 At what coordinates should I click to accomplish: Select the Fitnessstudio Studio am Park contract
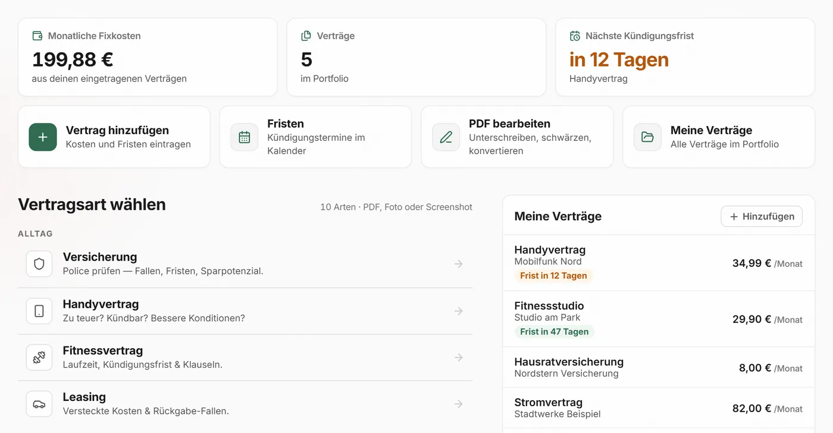(659, 319)
